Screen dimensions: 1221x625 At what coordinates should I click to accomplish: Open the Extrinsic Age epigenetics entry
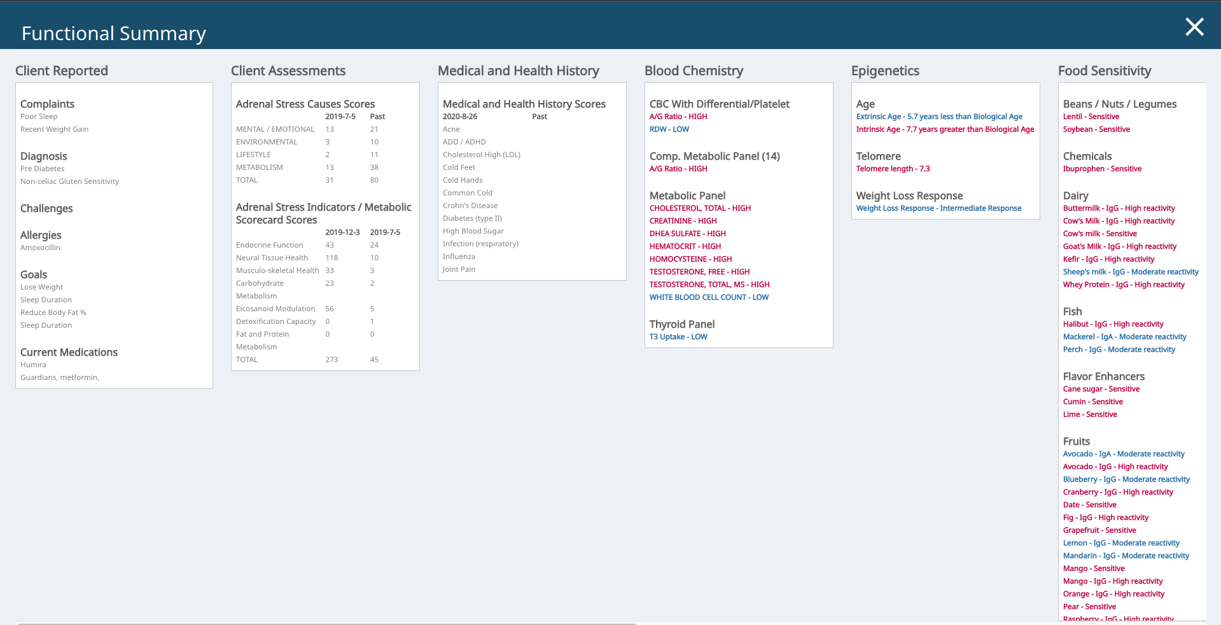point(939,116)
